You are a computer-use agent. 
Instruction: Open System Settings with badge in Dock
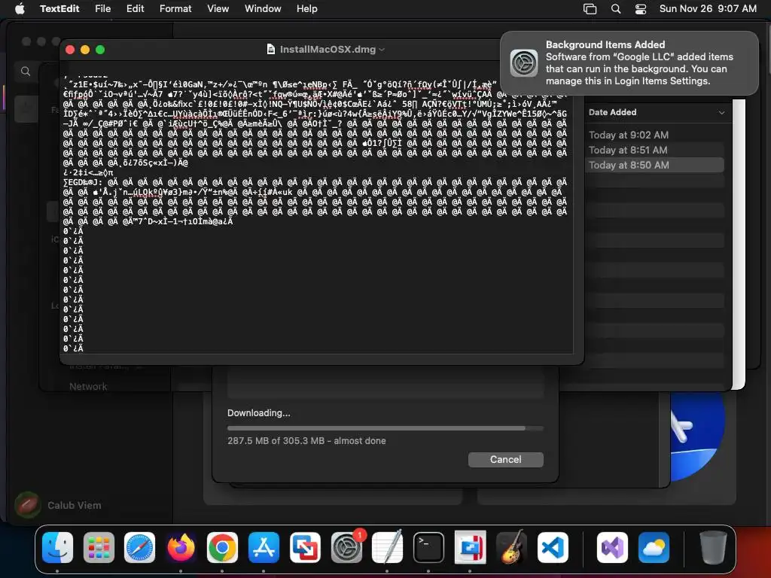346,547
